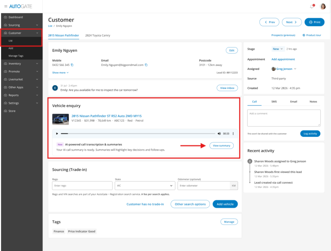The width and height of the screenshot is (331, 251).
Task: Open the notifications bell icon
Action: (312, 6)
